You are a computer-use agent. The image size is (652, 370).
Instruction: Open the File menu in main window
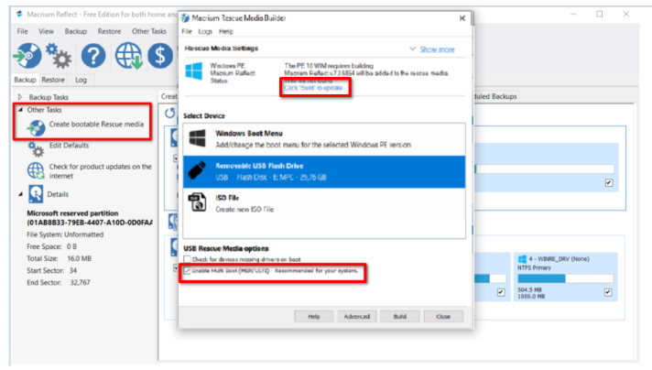pyautogui.click(x=23, y=31)
